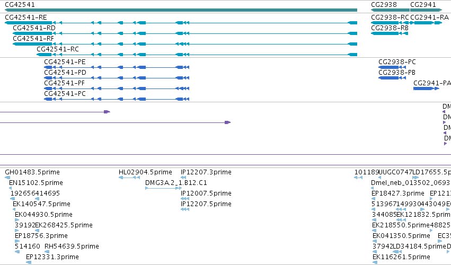Select protein CG2938-PB

click(x=397, y=73)
